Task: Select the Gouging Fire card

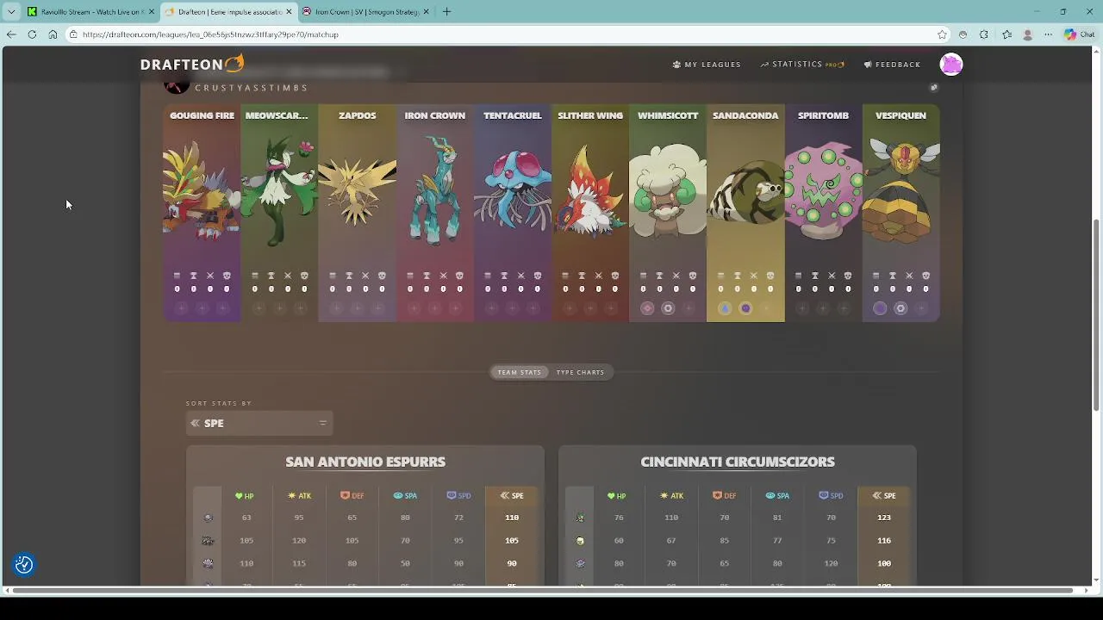Action: tap(202, 214)
